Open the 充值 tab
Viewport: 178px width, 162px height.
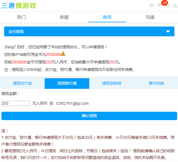150,17
